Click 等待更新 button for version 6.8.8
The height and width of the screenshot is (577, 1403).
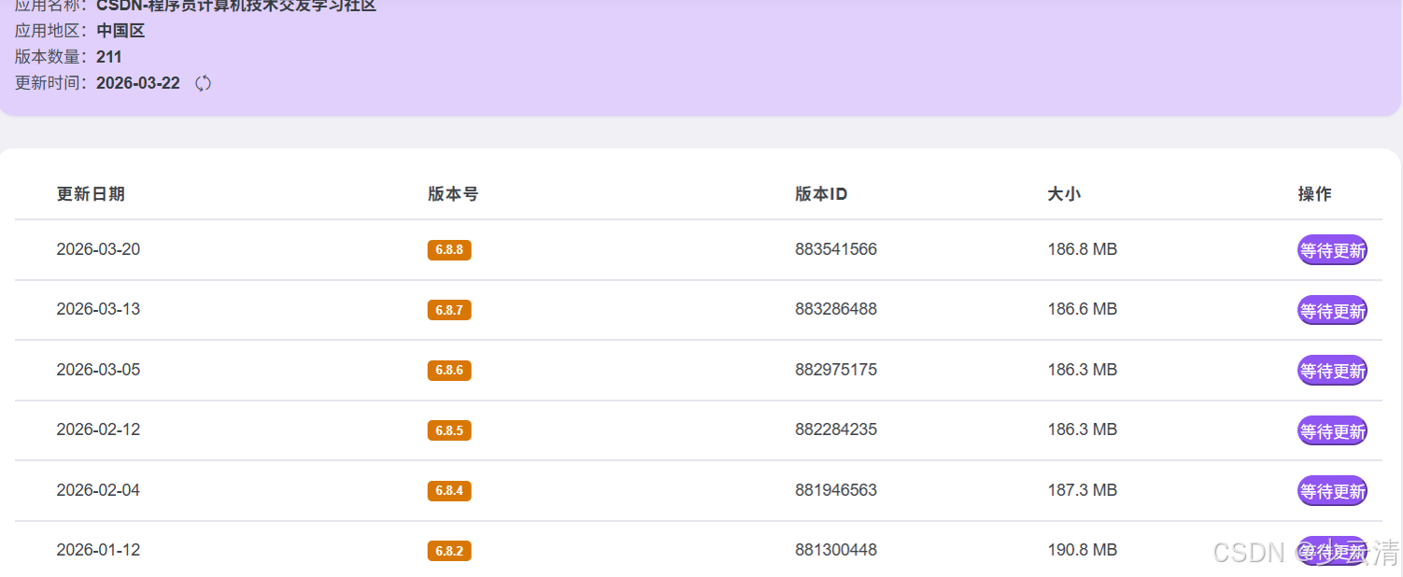coord(1332,250)
